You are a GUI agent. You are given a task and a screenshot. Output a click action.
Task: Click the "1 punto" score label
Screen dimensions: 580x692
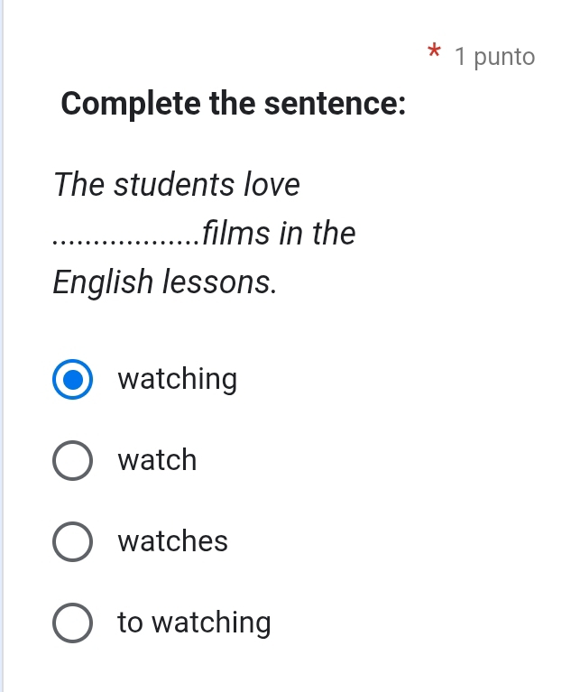point(495,58)
